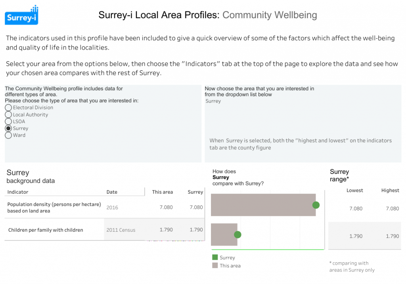This screenshot has width=406, height=284.
Task: Click the This area legend label
Action: [230, 266]
